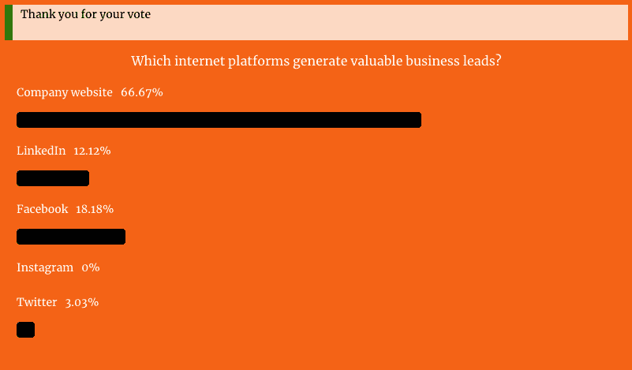
Task: Click the word 'leads?' in question
Action: [485, 61]
